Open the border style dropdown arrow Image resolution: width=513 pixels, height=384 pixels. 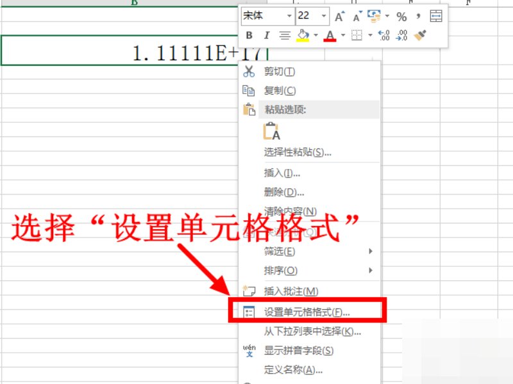click(x=369, y=34)
